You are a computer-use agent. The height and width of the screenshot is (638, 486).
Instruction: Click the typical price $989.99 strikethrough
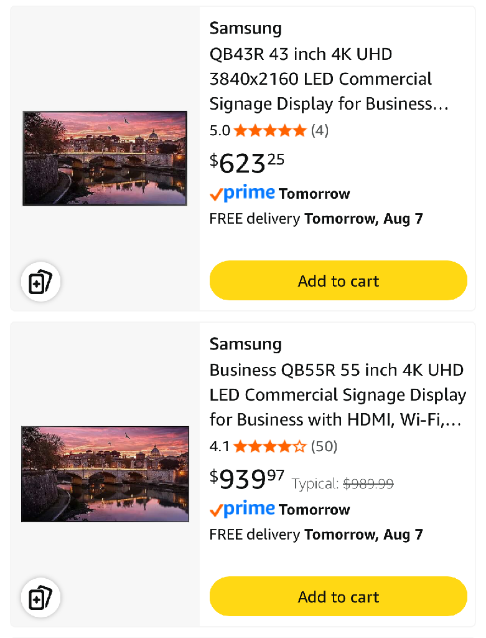[368, 483]
